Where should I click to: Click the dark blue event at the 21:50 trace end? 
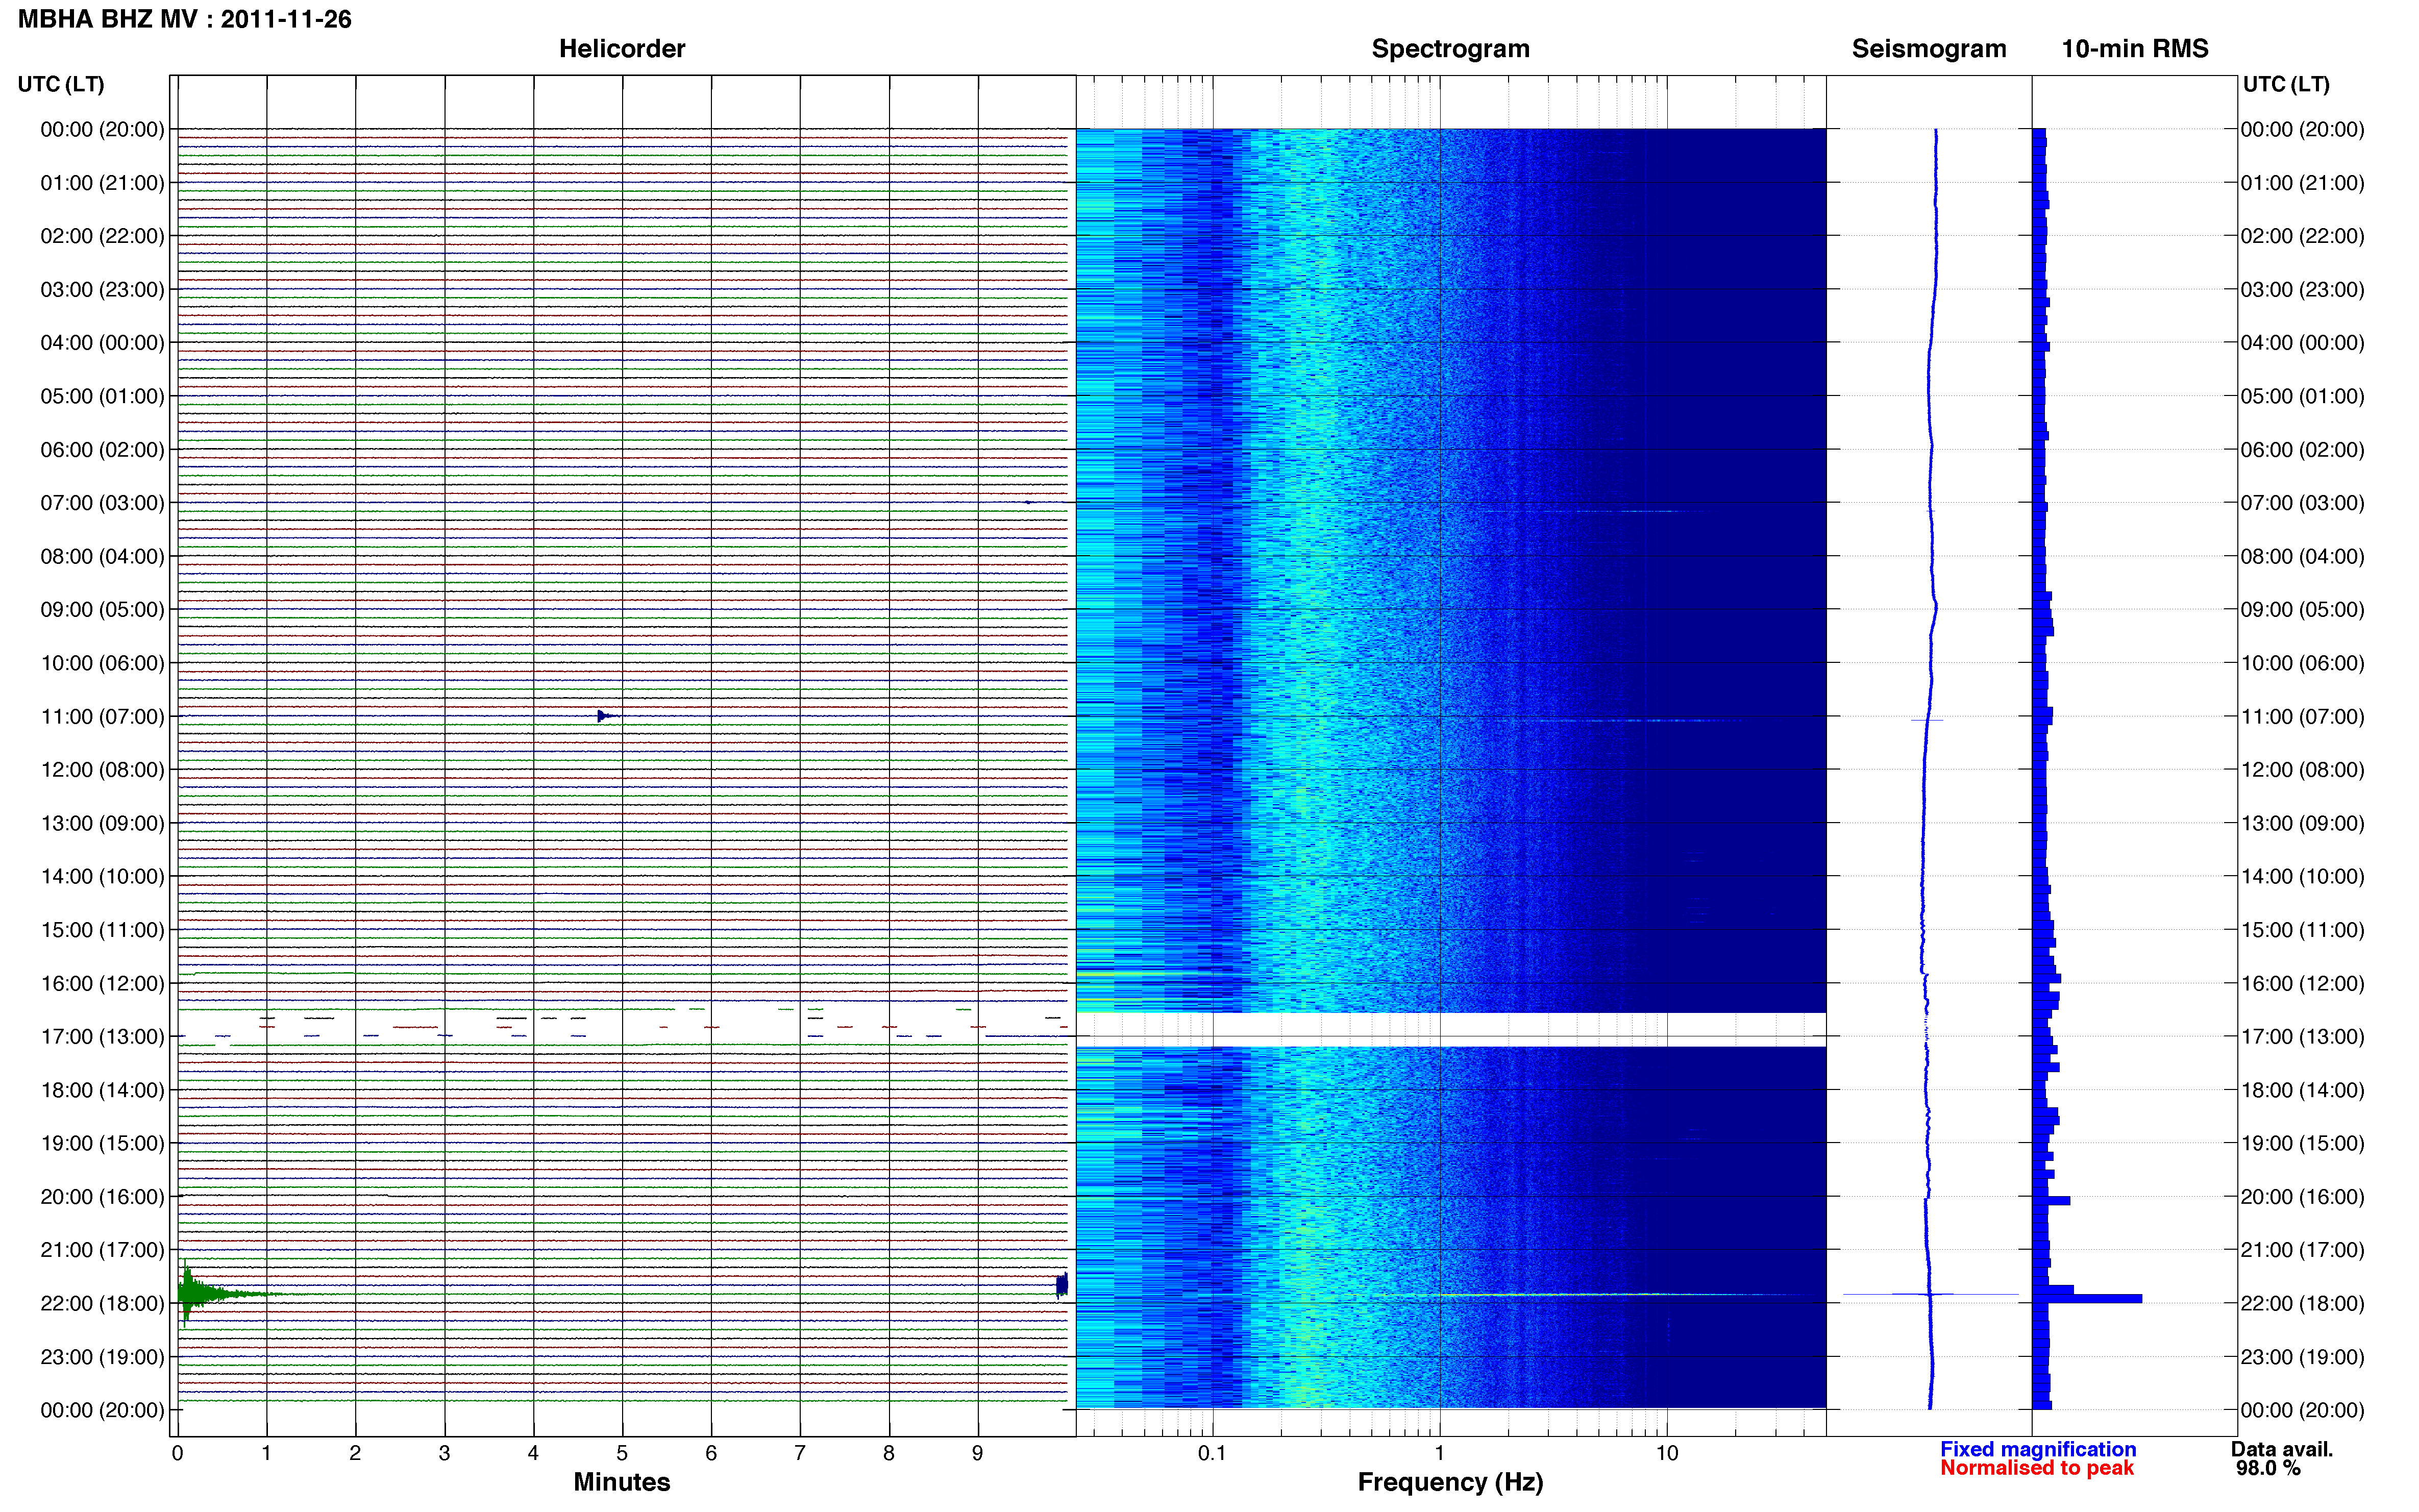1062,1286
